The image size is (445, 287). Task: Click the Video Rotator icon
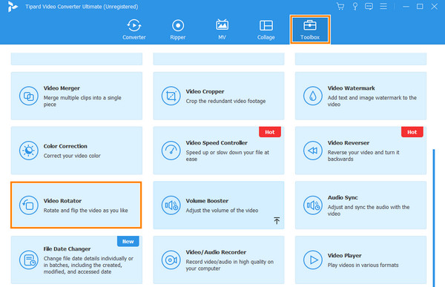click(29, 205)
